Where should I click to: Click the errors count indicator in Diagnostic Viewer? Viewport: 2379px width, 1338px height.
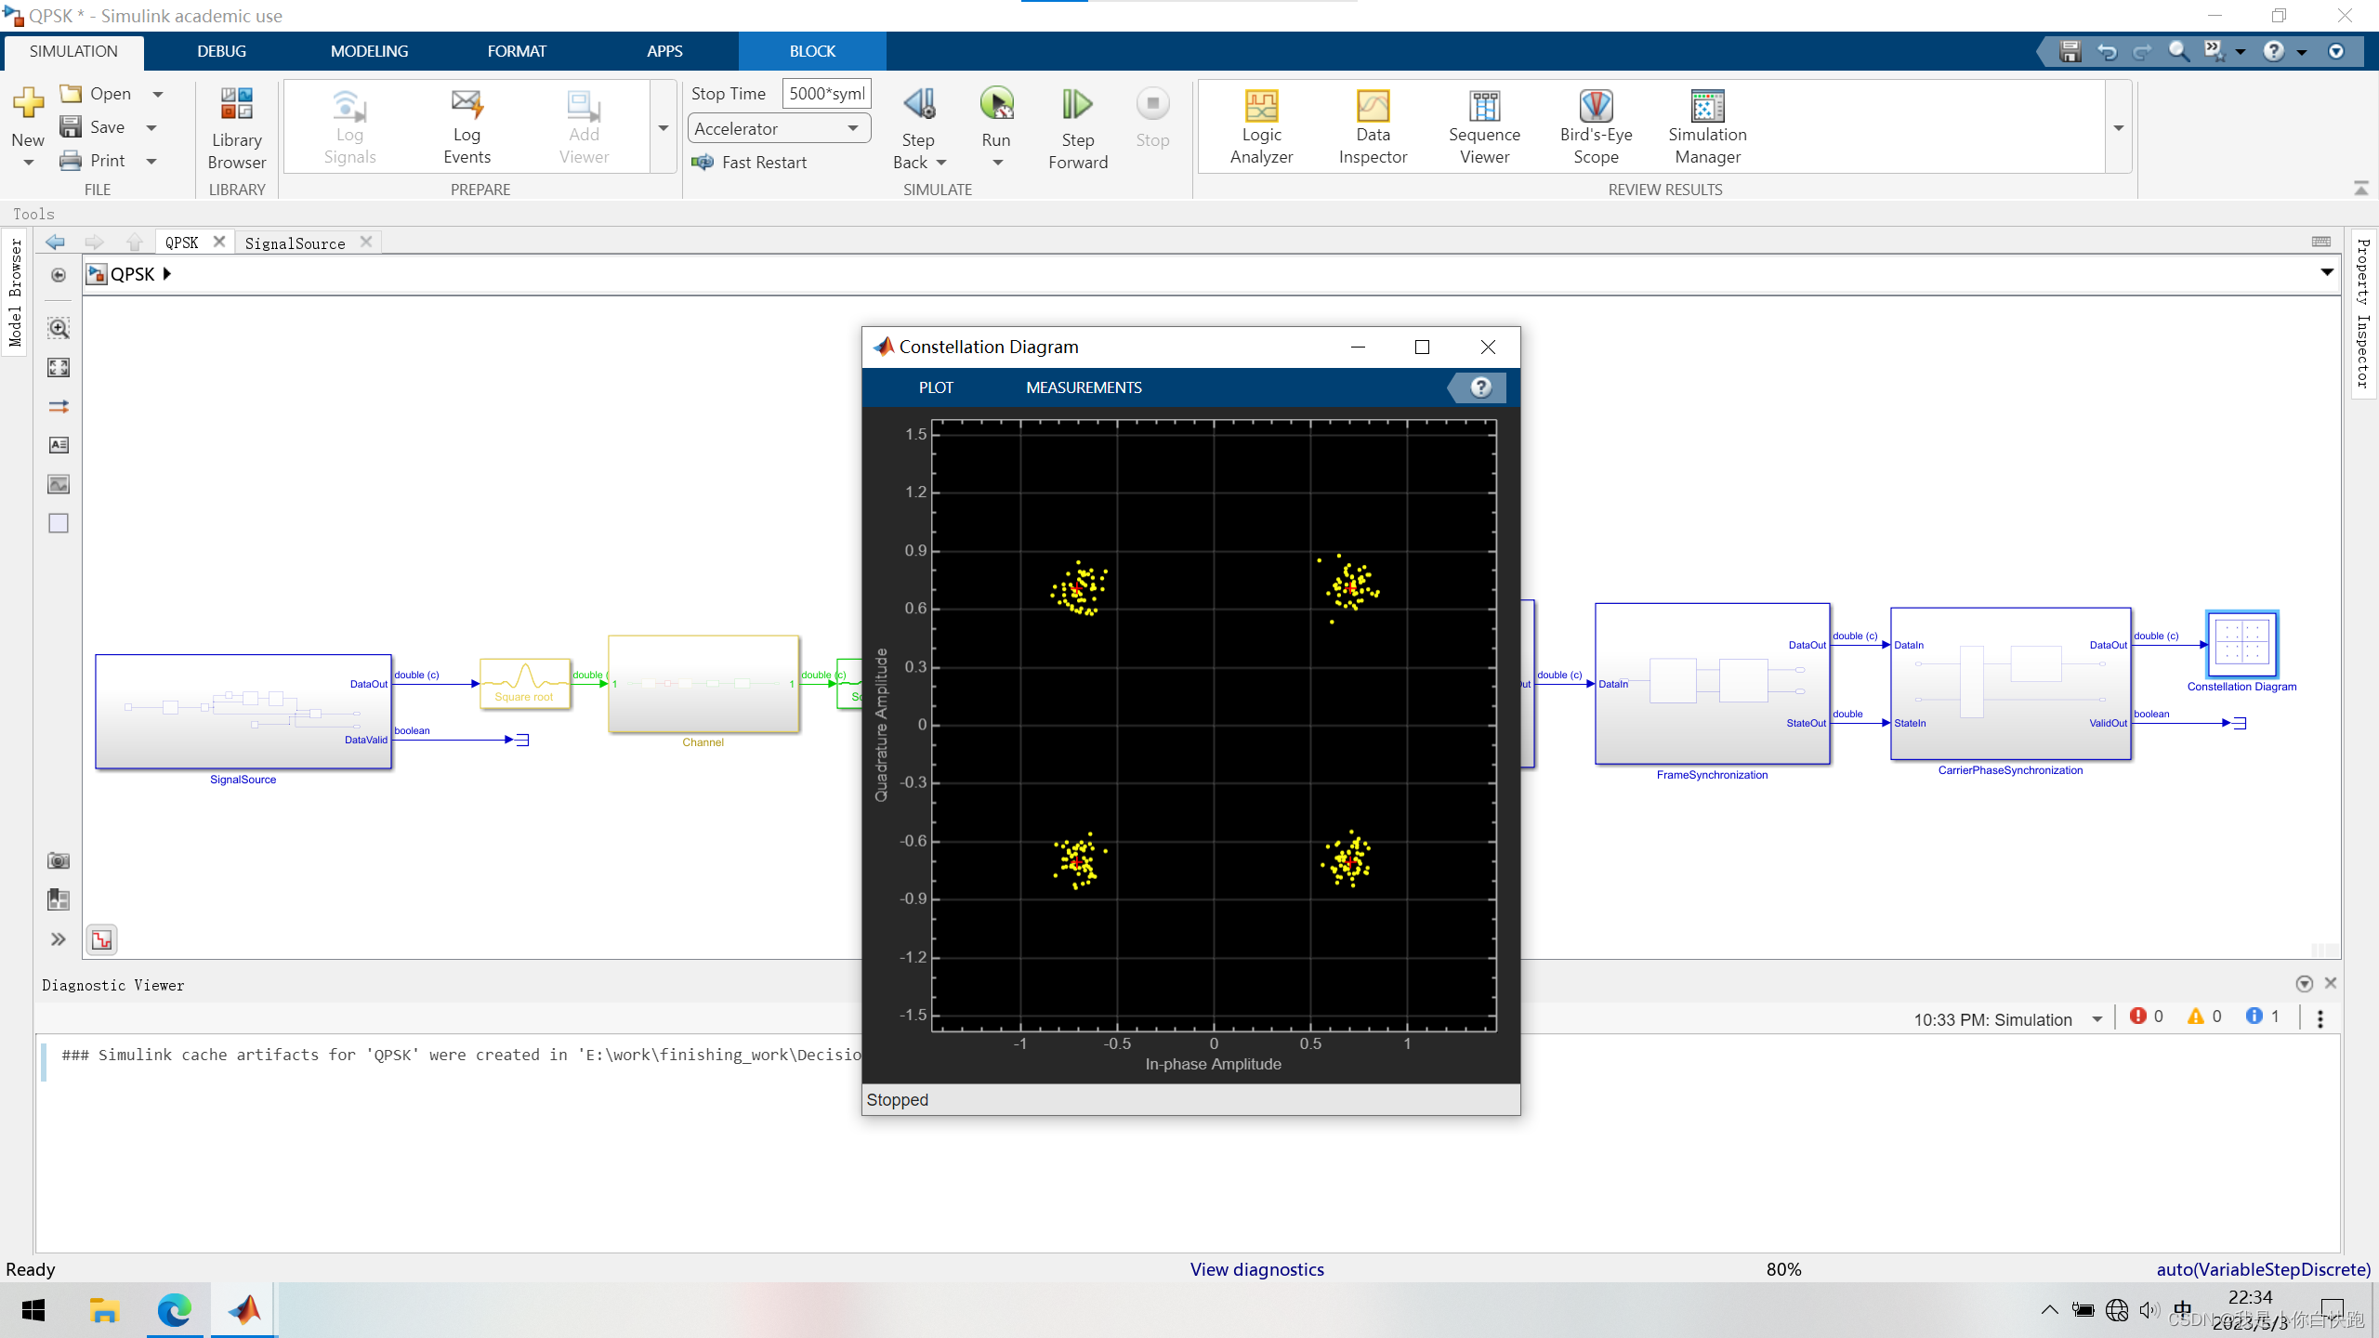2147,1017
